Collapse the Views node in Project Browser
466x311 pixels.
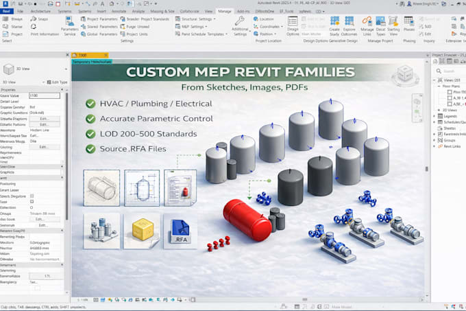434,80
